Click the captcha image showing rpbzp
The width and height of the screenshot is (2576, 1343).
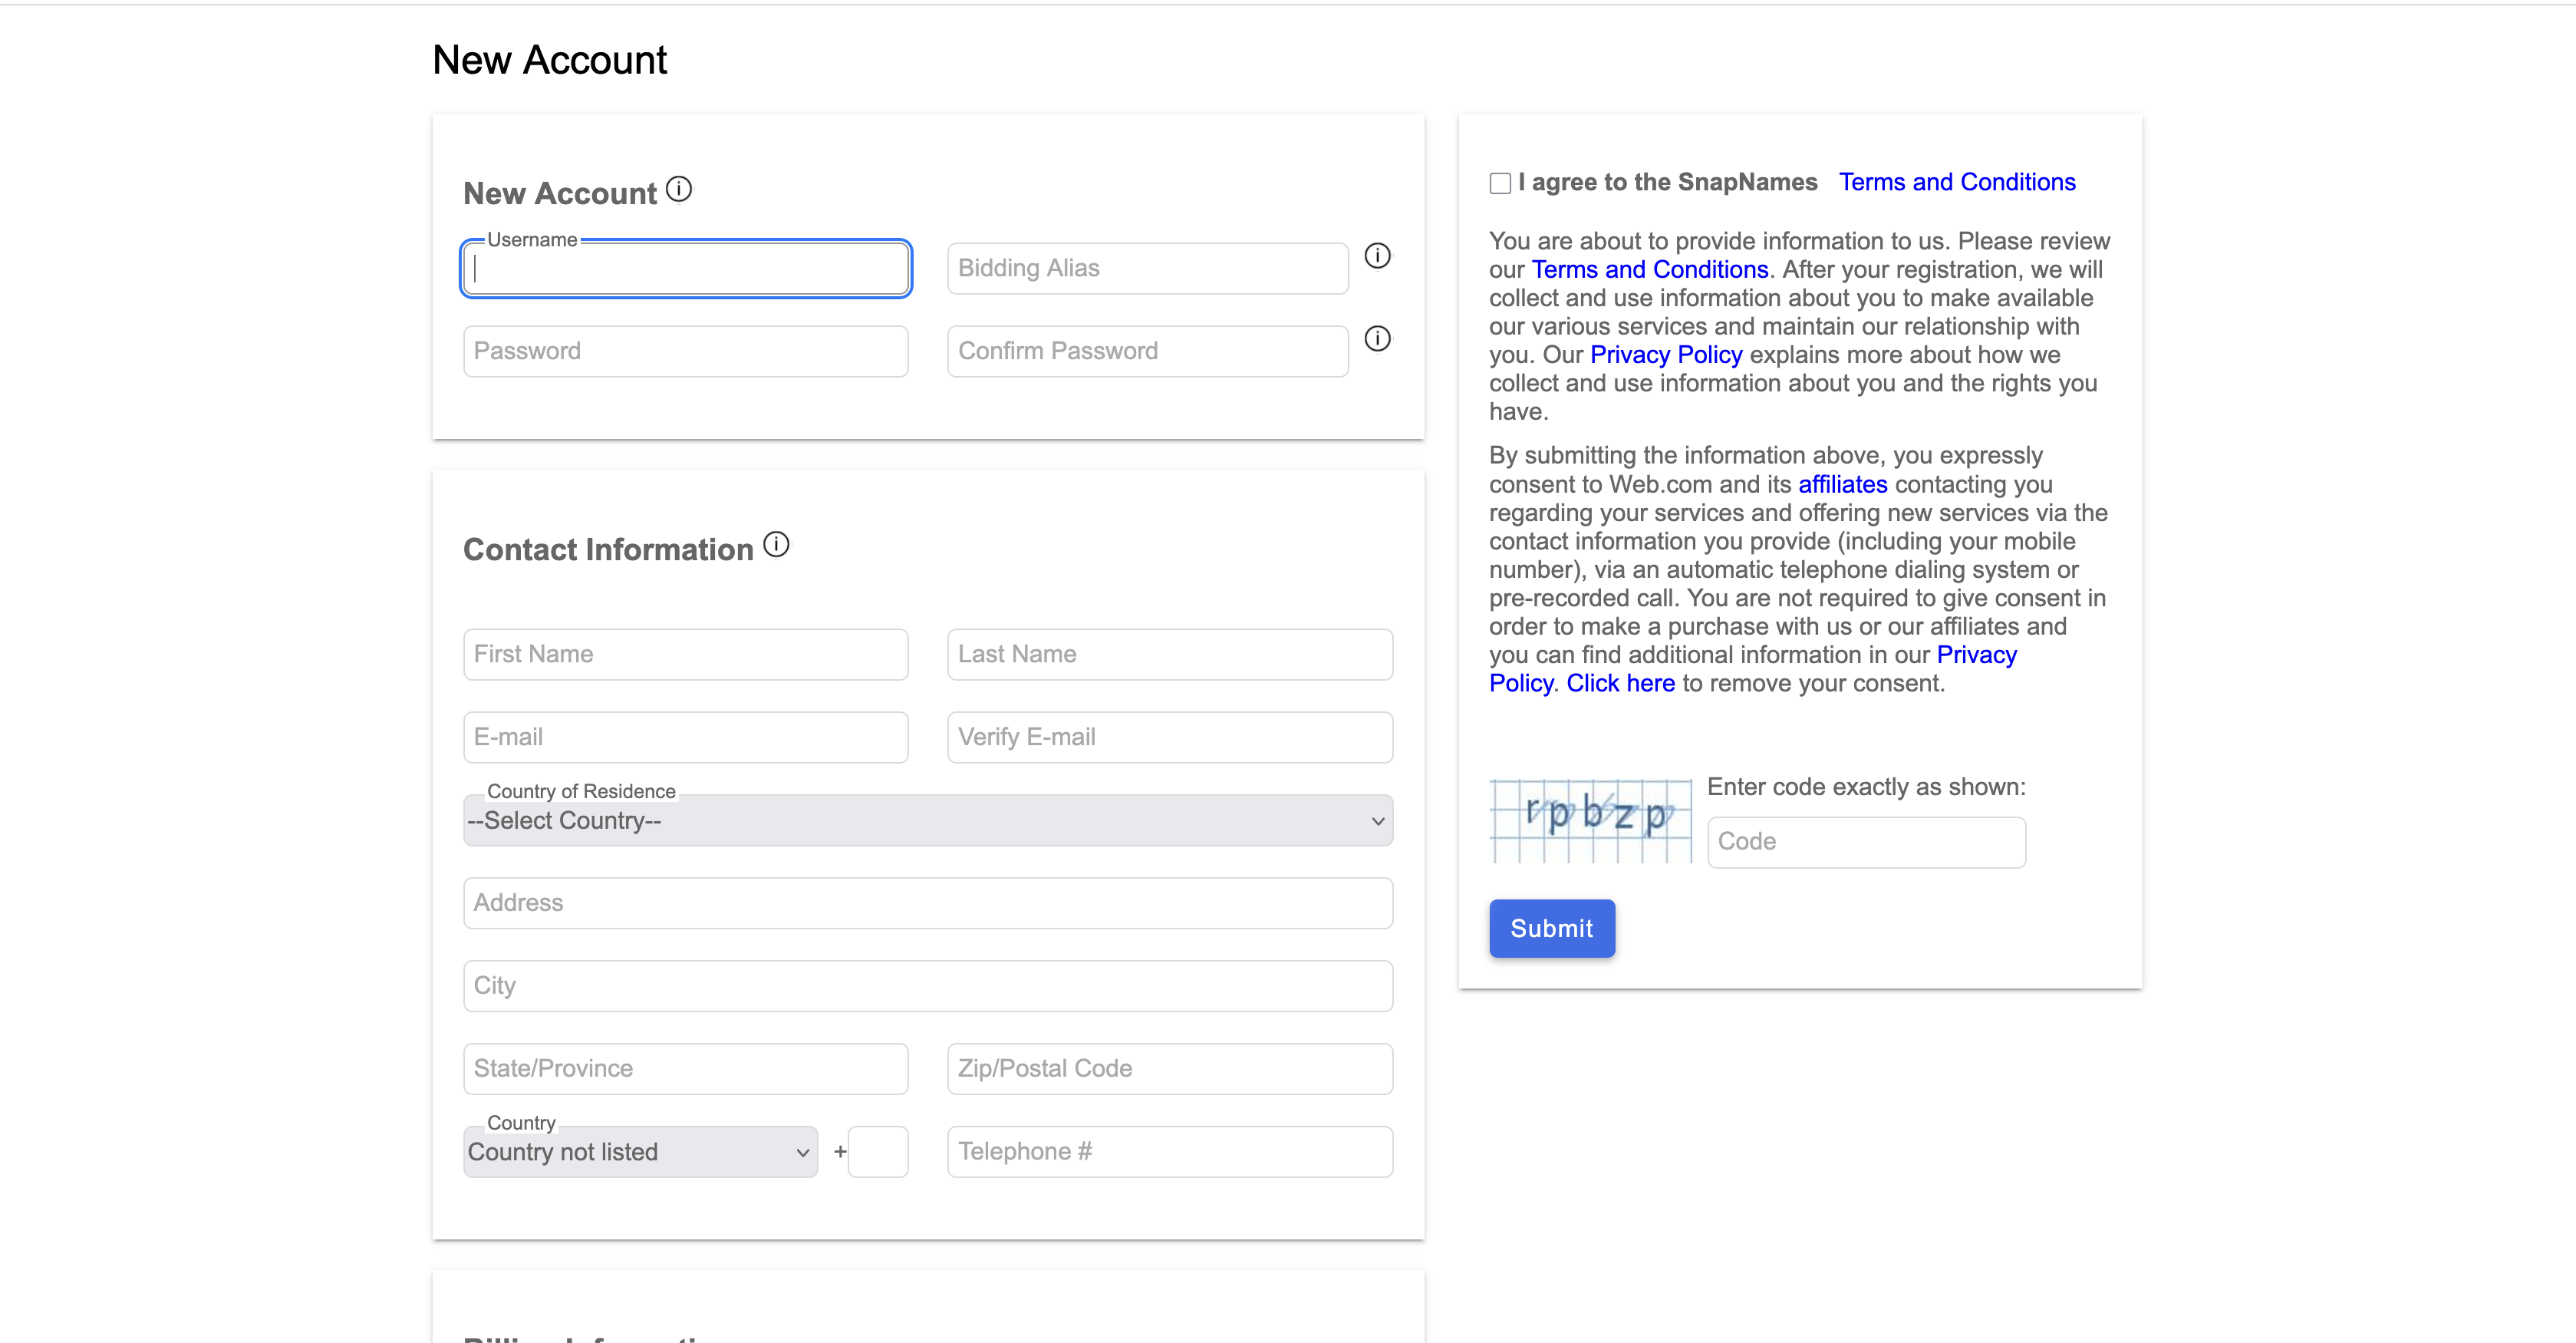click(1590, 820)
